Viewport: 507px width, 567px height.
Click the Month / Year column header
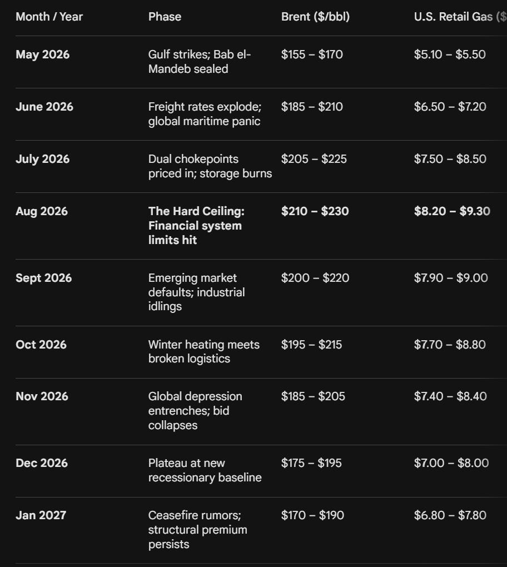pyautogui.click(x=49, y=17)
